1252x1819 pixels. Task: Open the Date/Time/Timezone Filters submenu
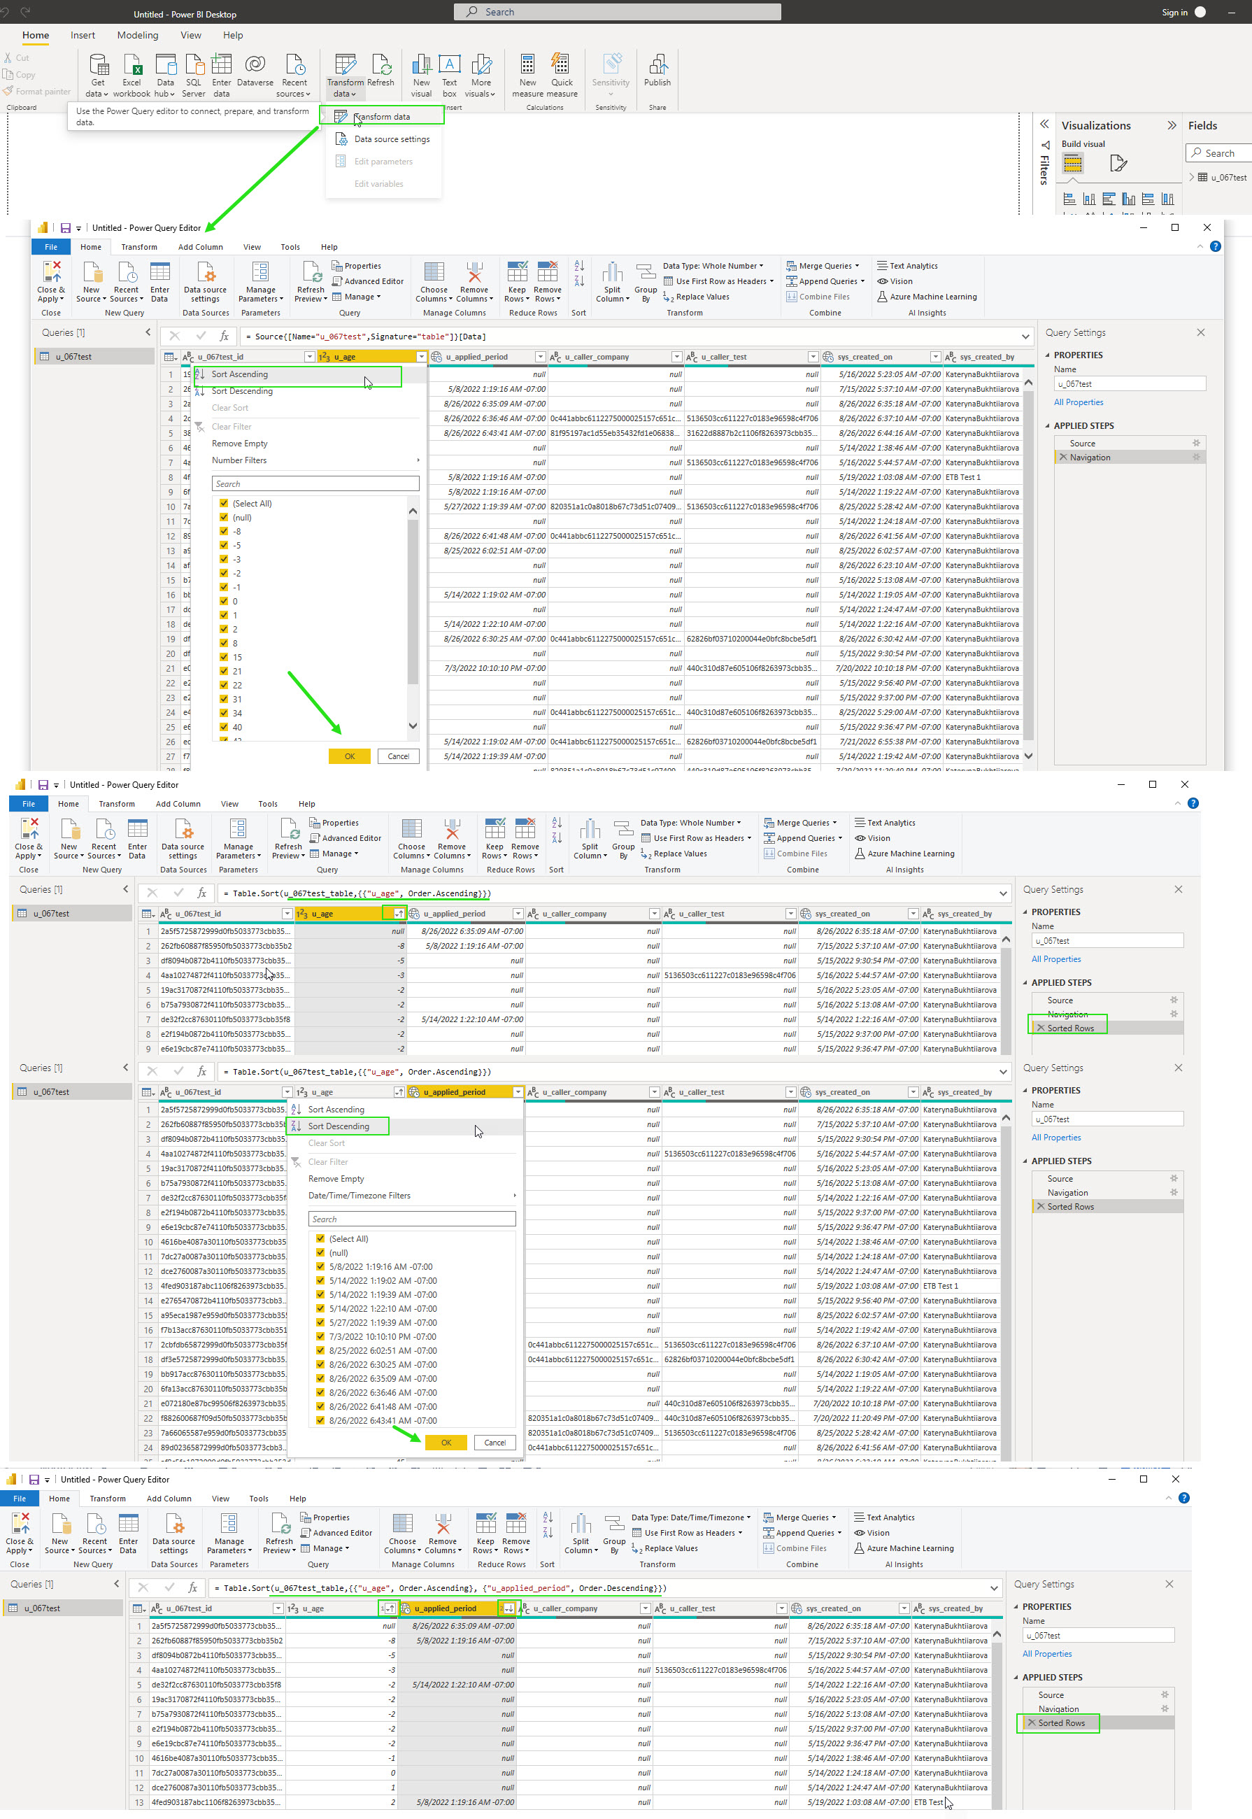tap(406, 1195)
